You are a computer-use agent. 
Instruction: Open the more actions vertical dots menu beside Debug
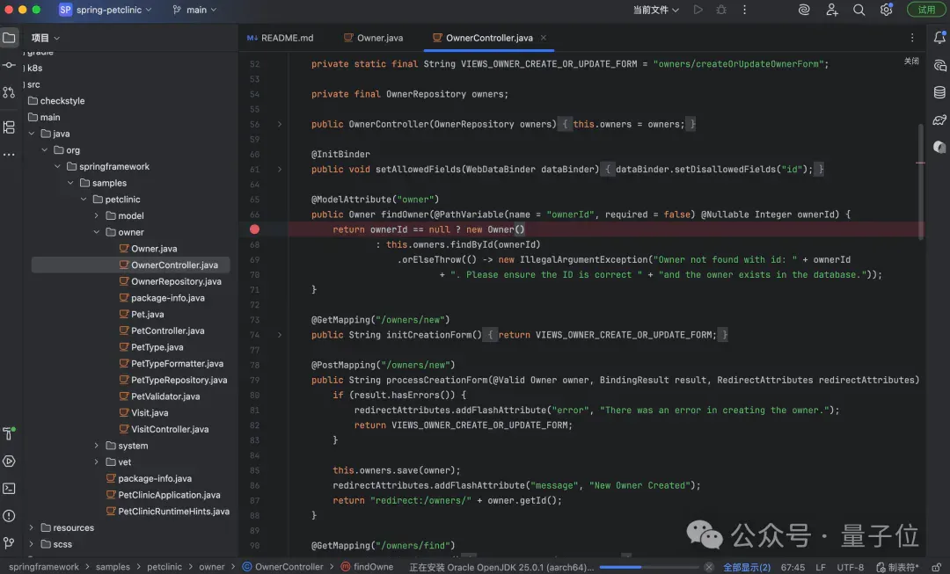pos(745,10)
